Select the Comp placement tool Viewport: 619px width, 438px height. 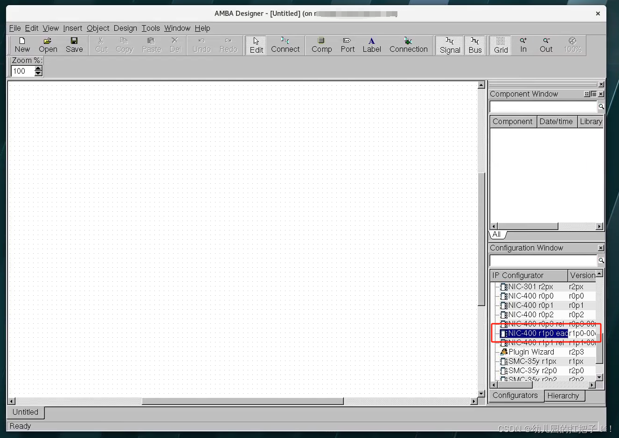pos(321,45)
